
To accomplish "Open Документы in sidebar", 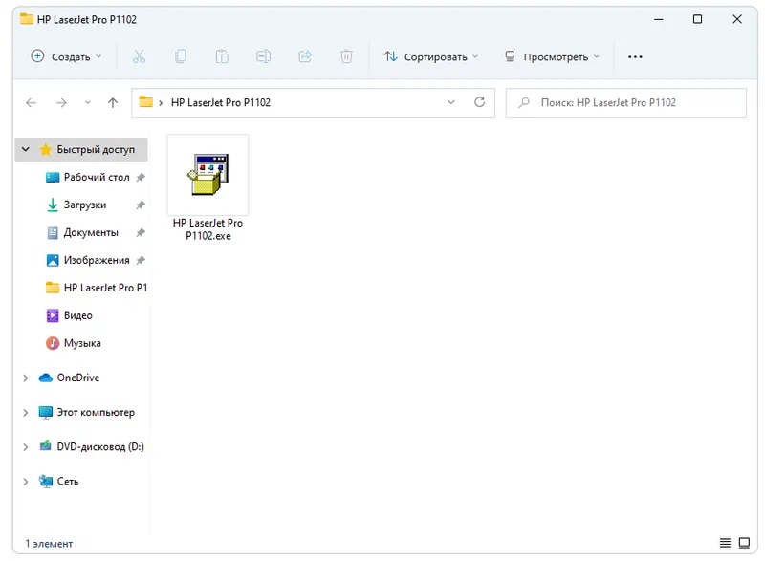I will pyautogui.click(x=91, y=233).
